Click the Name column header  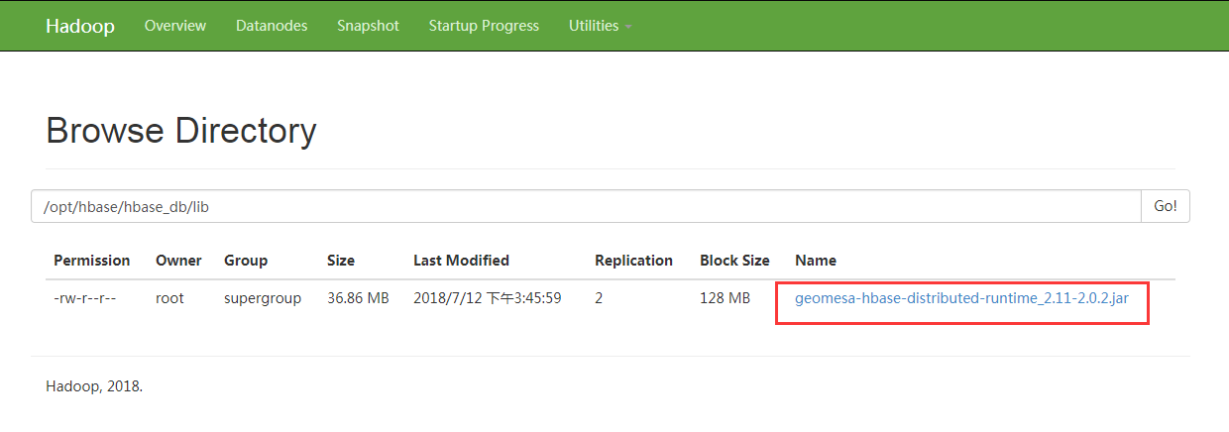click(816, 261)
